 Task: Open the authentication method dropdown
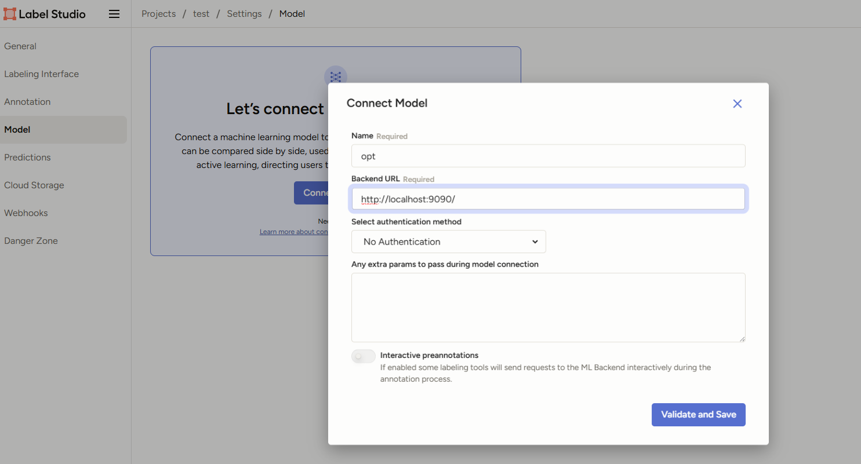[x=448, y=242]
